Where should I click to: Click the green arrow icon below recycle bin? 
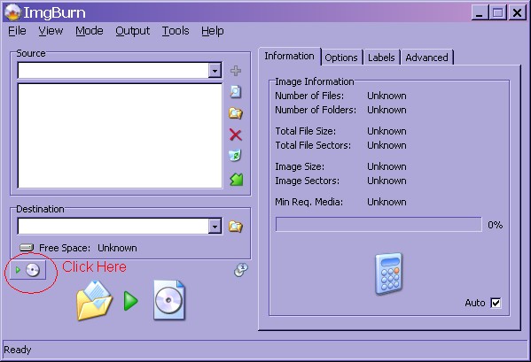237,180
